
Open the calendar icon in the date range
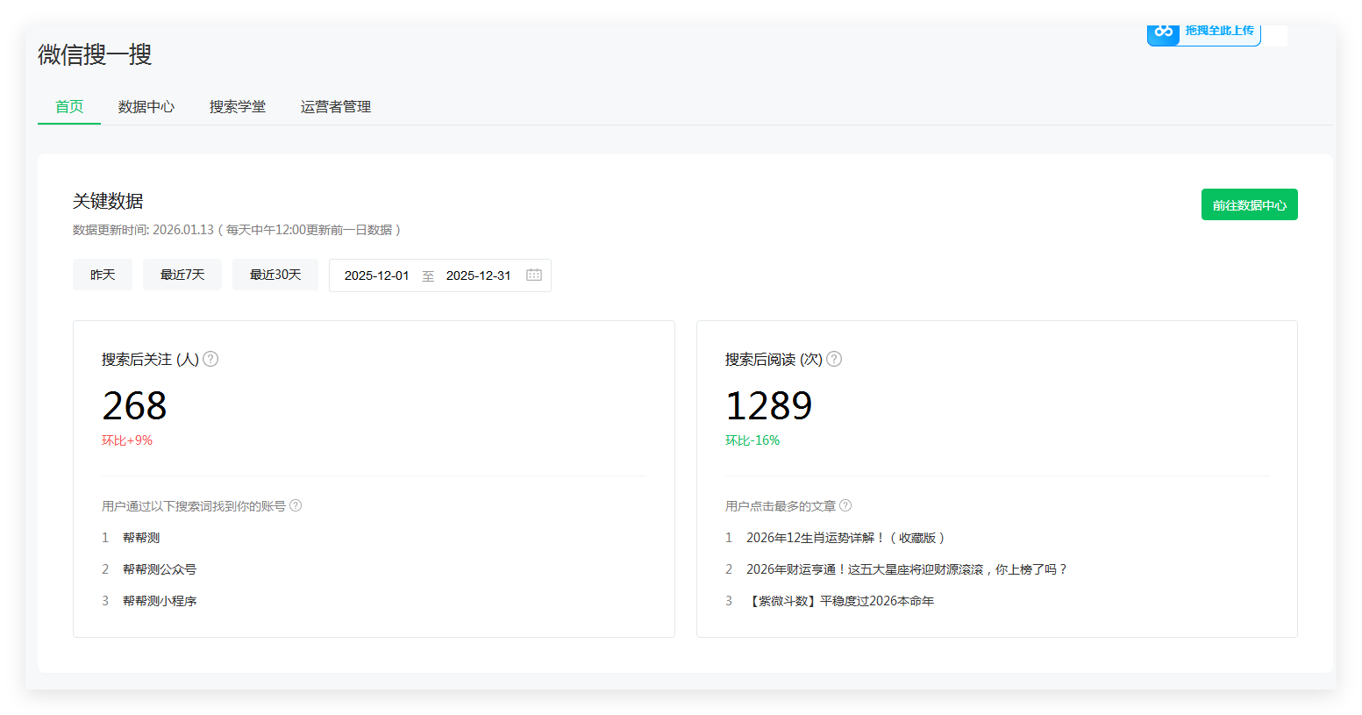[x=533, y=275]
